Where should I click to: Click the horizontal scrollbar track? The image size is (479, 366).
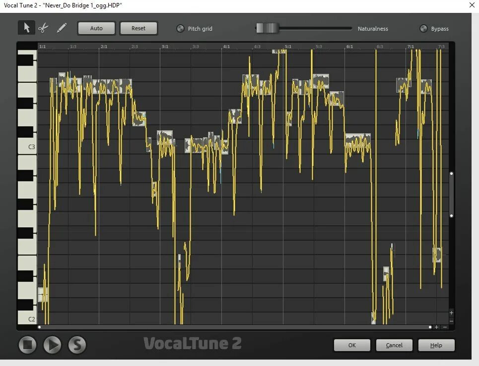tap(235, 327)
